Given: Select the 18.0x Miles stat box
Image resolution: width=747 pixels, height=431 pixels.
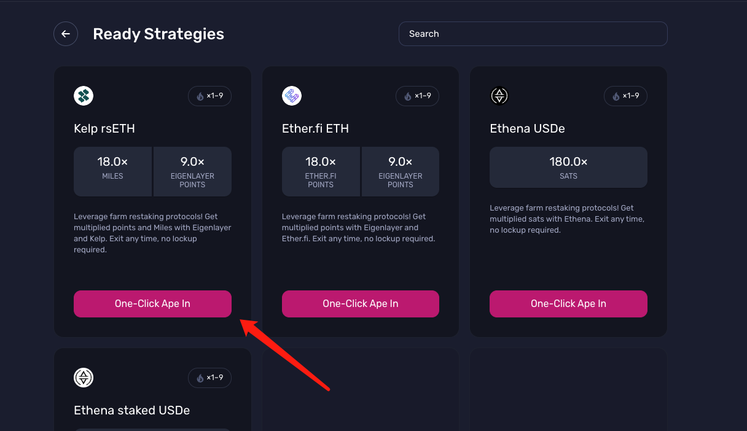Looking at the screenshot, I should (x=112, y=171).
